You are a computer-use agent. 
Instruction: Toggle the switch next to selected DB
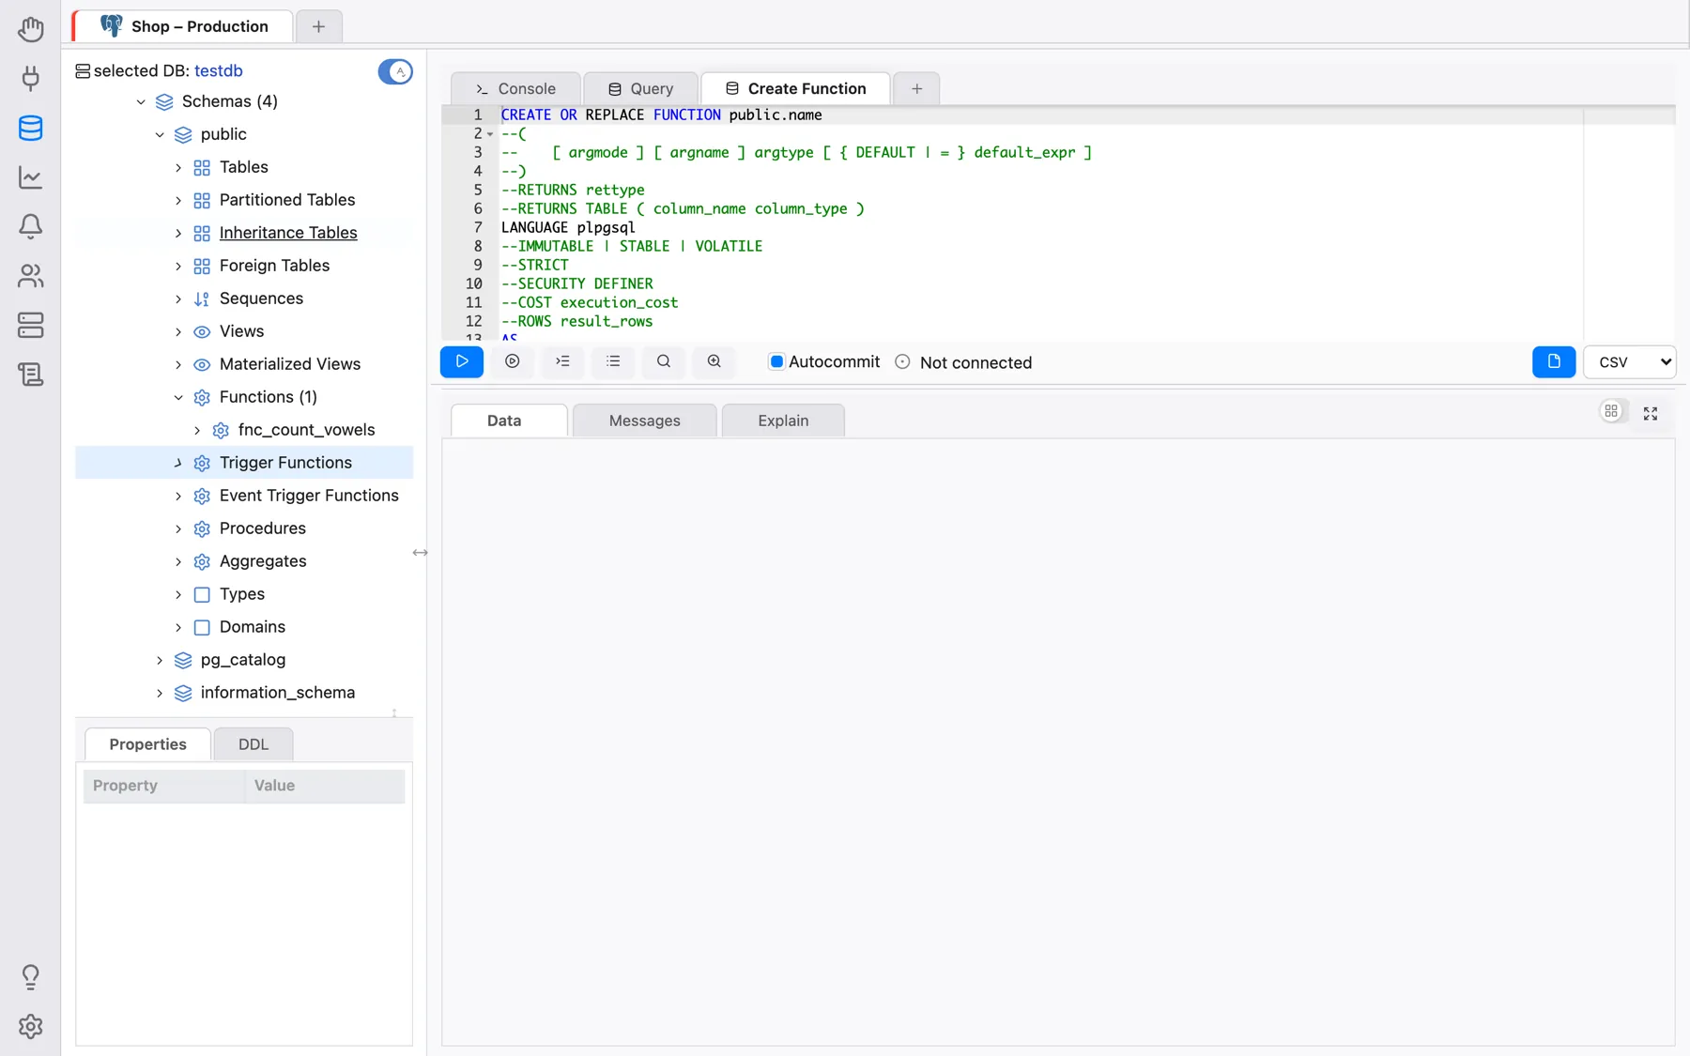tap(395, 71)
